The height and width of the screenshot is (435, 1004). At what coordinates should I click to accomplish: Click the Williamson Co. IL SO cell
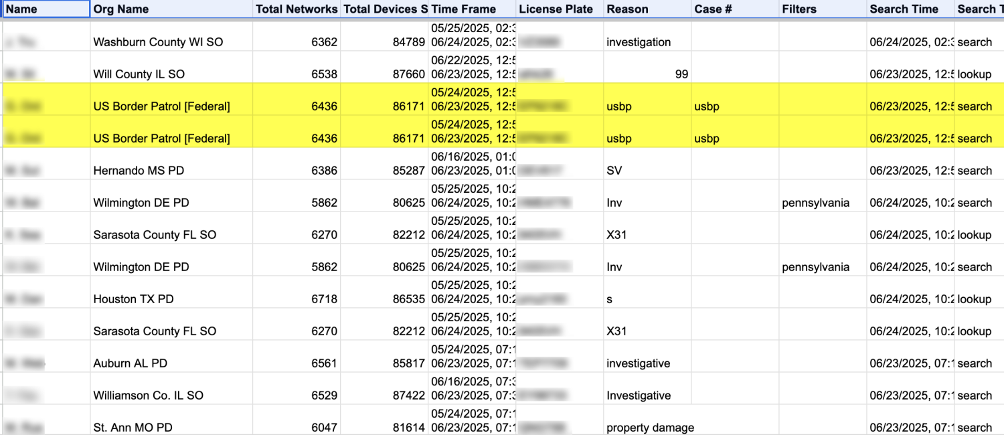click(x=172, y=389)
